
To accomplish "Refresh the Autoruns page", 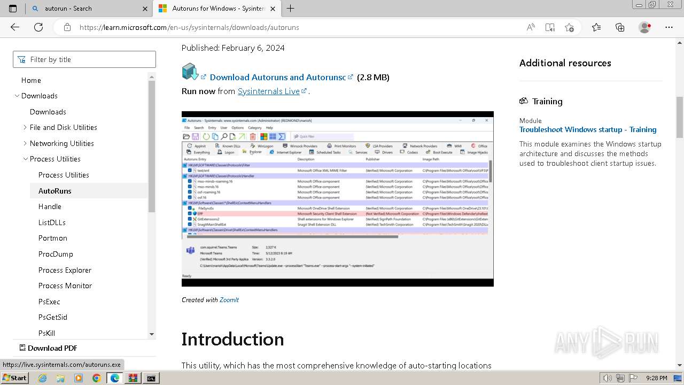I will click(38, 27).
